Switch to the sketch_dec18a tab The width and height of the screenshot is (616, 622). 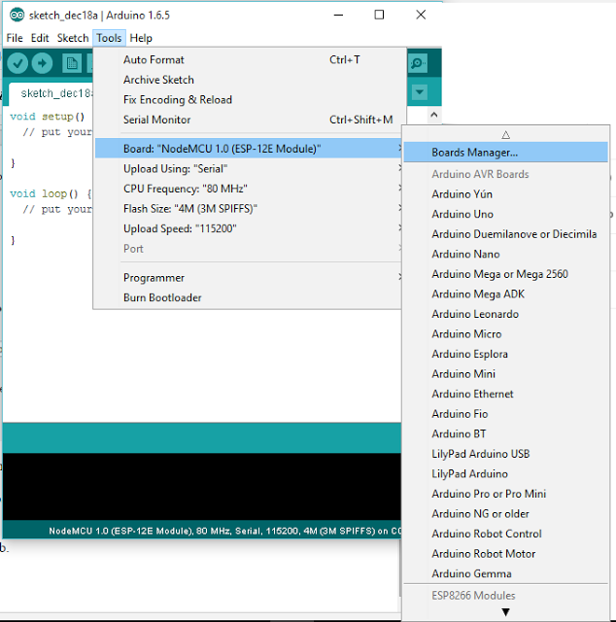(x=51, y=93)
